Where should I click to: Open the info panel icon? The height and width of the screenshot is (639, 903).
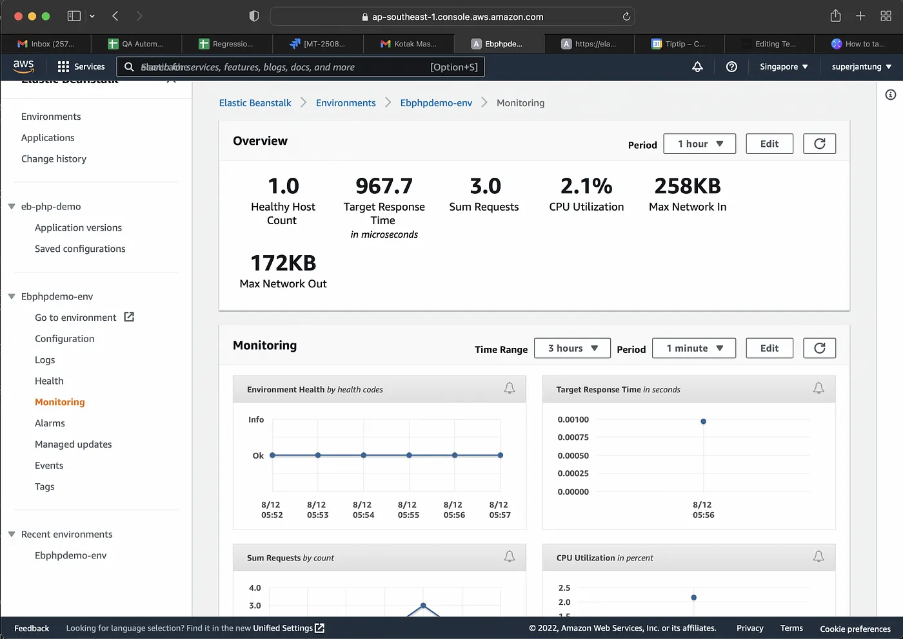[x=891, y=95]
